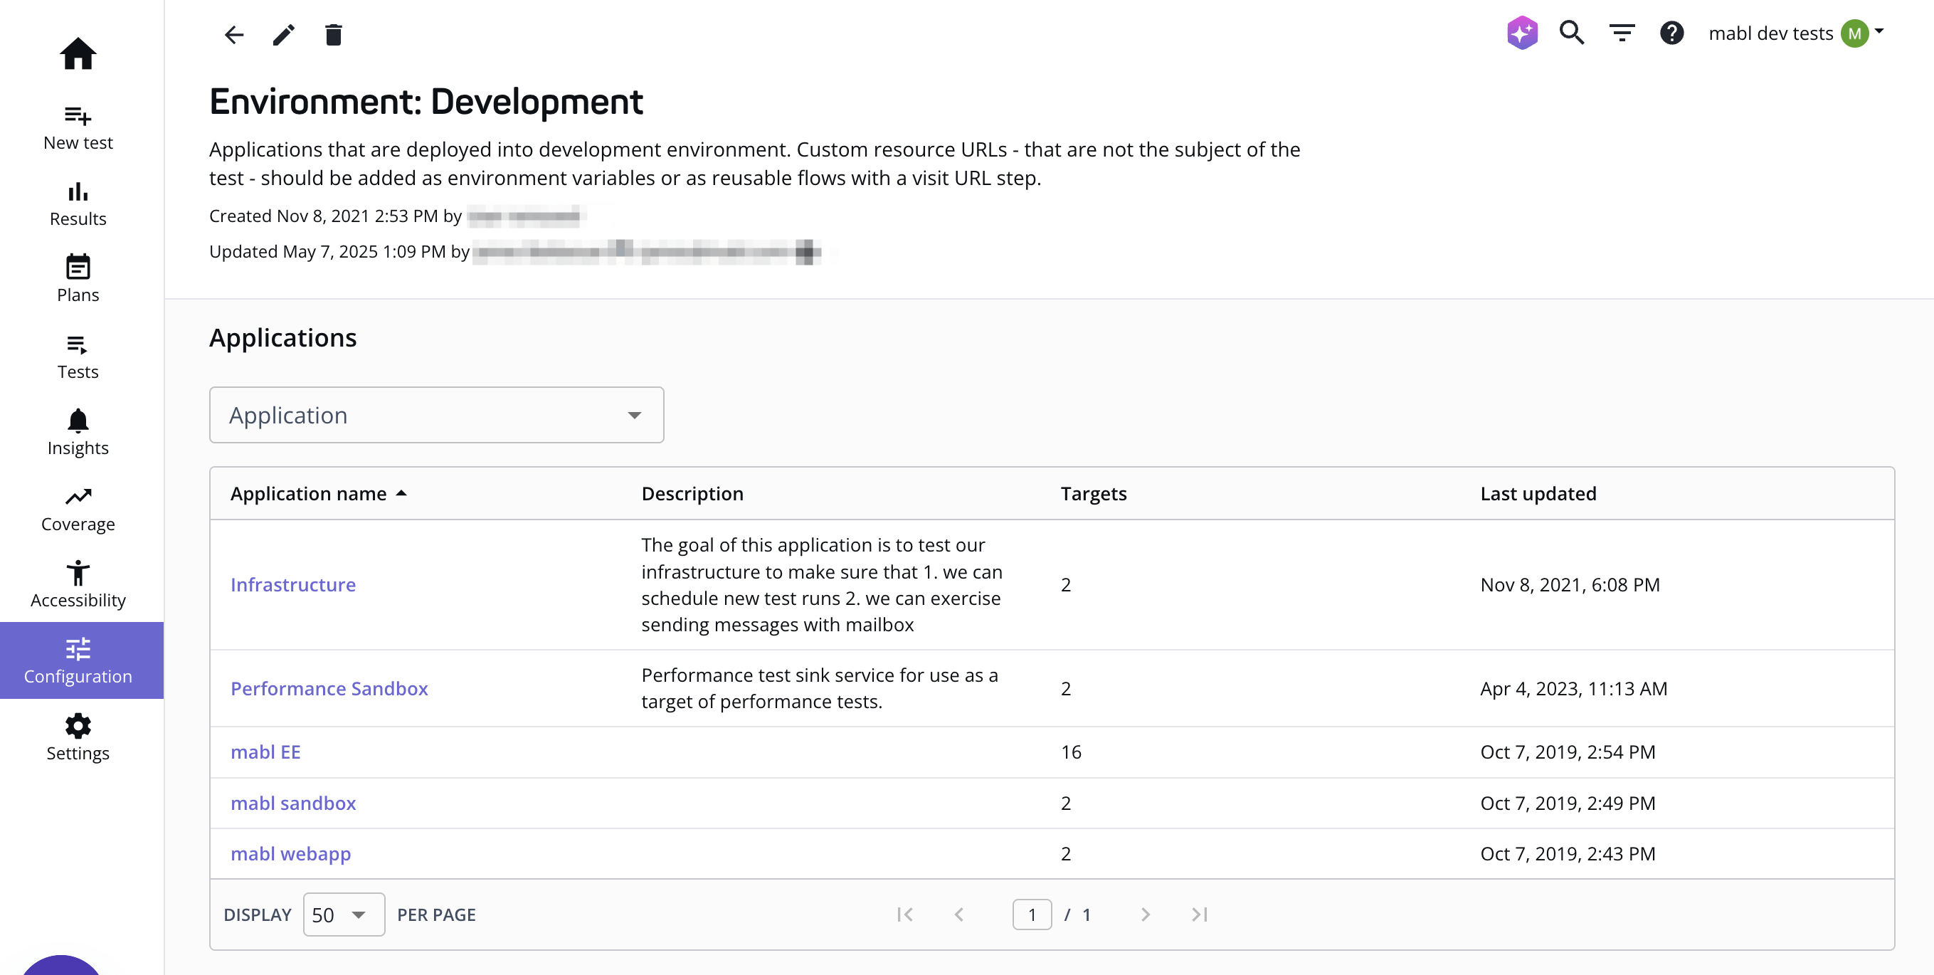Open the Accessibility section
1934x975 pixels.
[x=78, y=583]
